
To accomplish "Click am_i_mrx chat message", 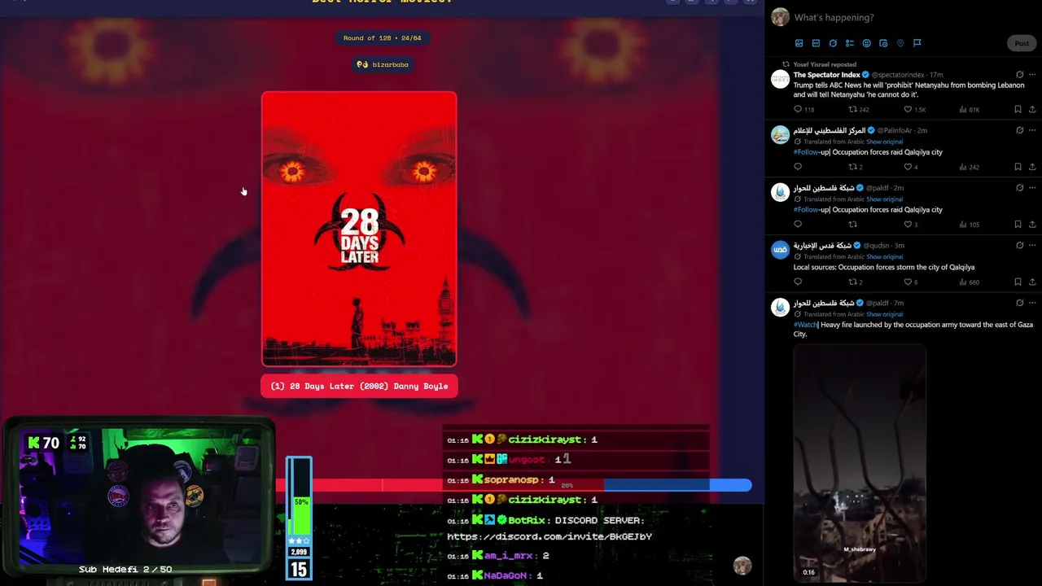I will point(498,556).
